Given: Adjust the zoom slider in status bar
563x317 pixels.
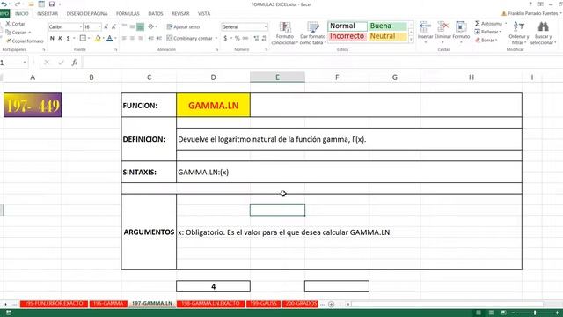Looking at the screenshot, I should [535, 313].
